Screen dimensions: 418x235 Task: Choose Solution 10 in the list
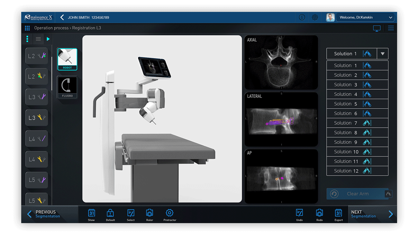pyautogui.click(x=357, y=152)
